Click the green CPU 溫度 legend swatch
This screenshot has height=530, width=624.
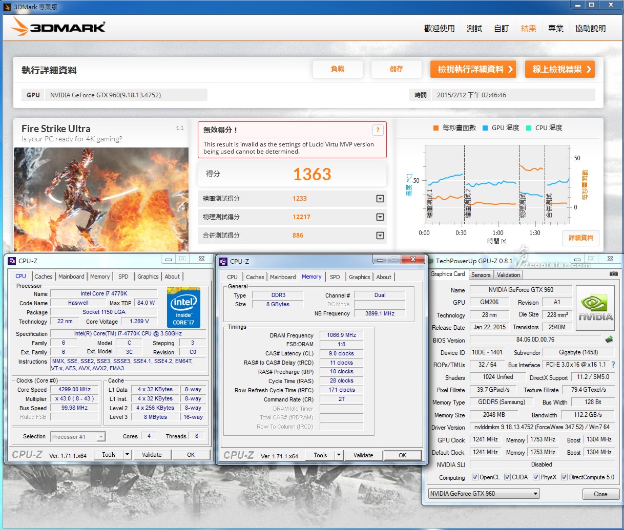529,128
